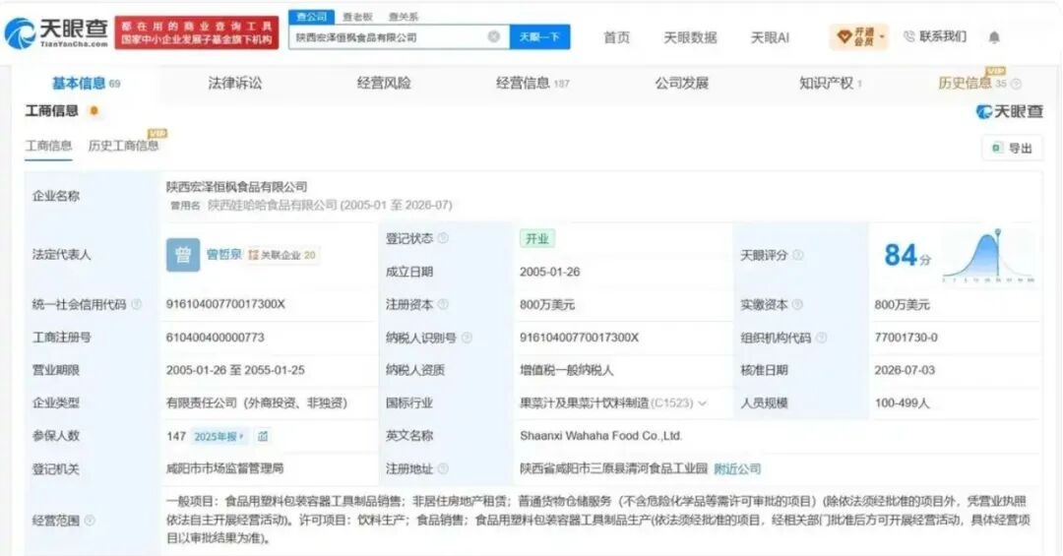This screenshot has height=556, width=1063.
Task: Open 附近公司 nearby companies link
Action: click(737, 468)
